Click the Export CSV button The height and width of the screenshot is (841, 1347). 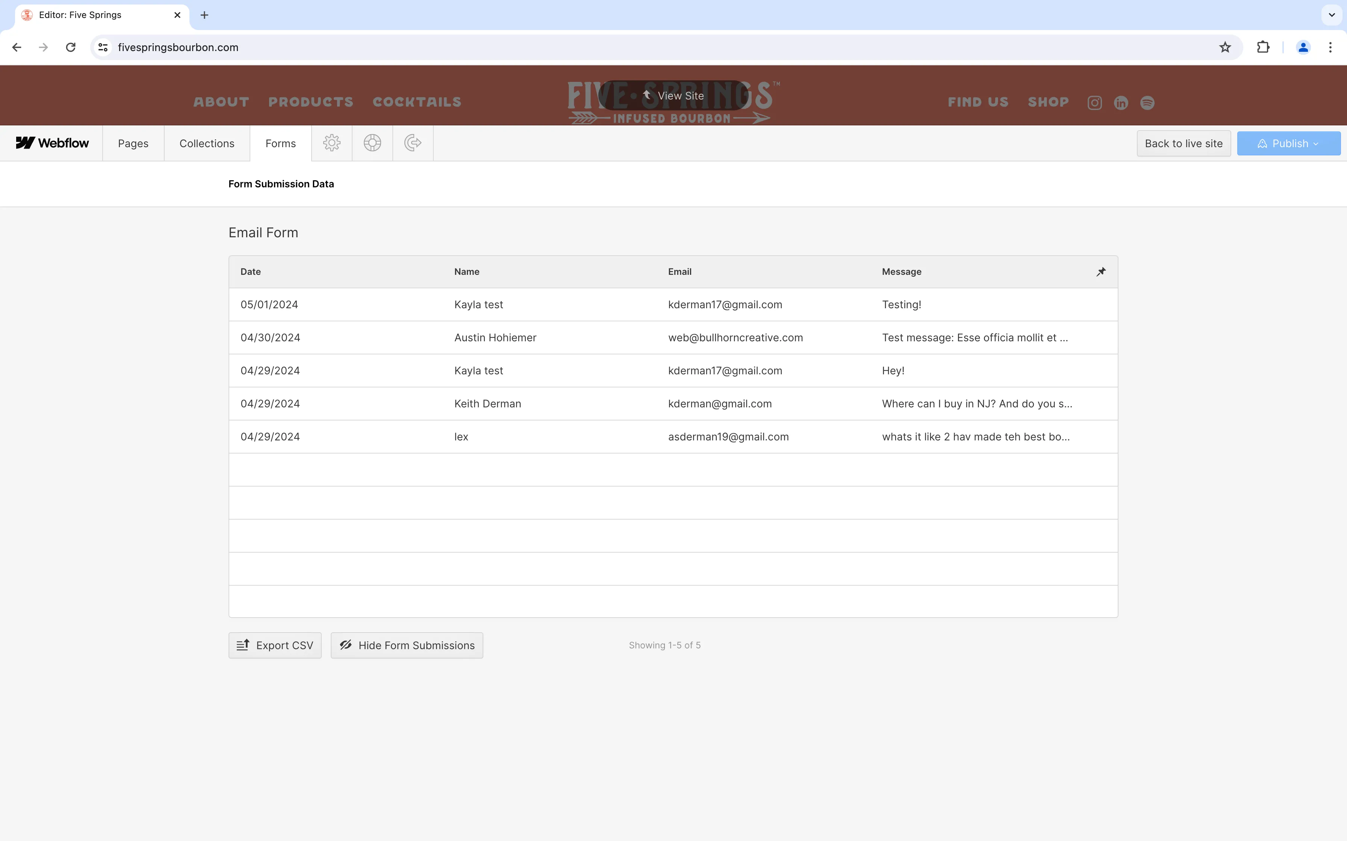click(275, 645)
